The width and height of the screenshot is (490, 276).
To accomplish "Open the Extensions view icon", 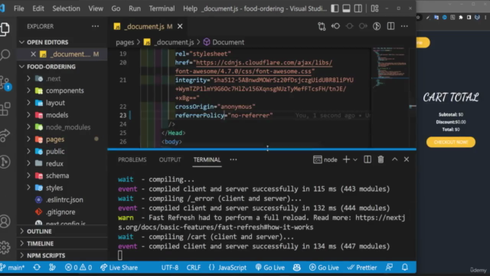I will pos(5,109).
